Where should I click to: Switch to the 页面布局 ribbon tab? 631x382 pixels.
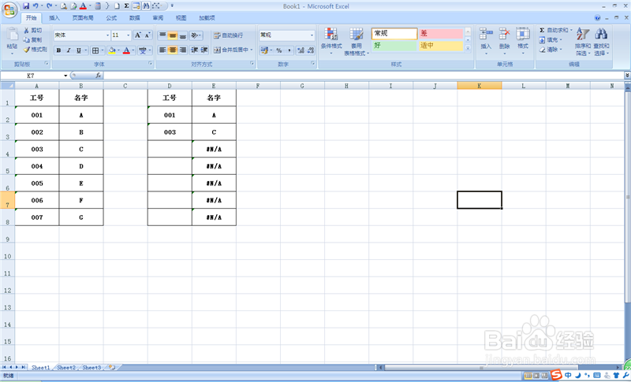click(x=83, y=17)
